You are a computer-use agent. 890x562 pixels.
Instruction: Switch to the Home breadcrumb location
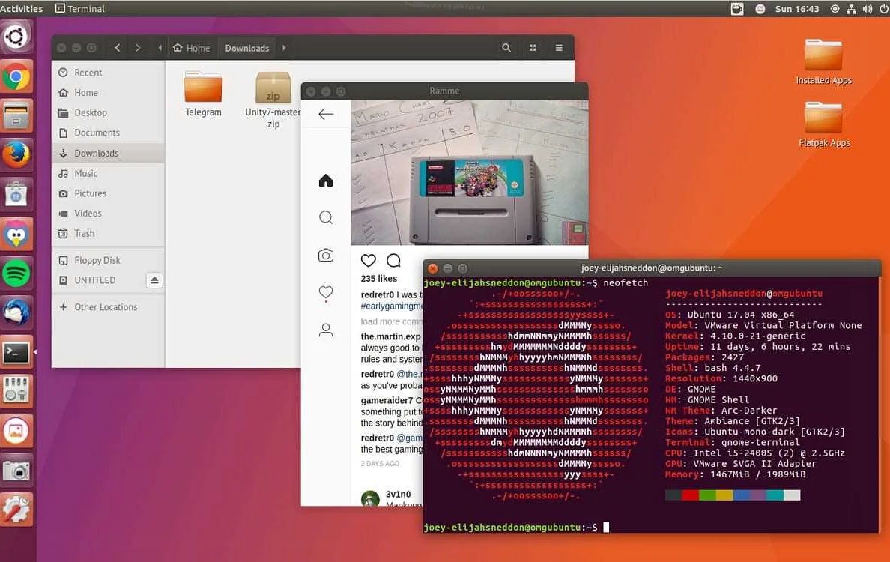(x=192, y=47)
